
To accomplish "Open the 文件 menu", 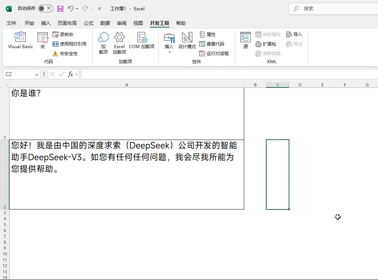I will pyautogui.click(x=11, y=23).
